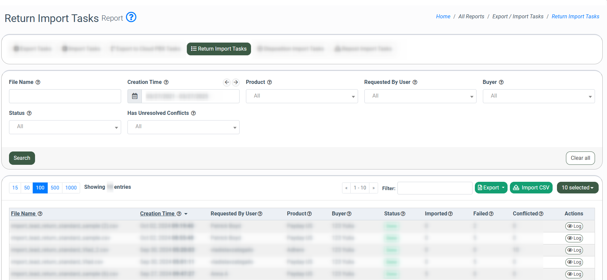
Task: Click the help icon beside the report title
Action: 131,17
